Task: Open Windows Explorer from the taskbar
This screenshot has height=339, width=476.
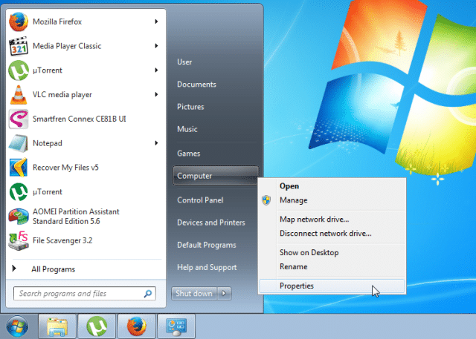Action: (57, 326)
